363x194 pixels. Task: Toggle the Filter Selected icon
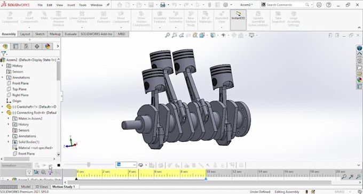[50, 172]
